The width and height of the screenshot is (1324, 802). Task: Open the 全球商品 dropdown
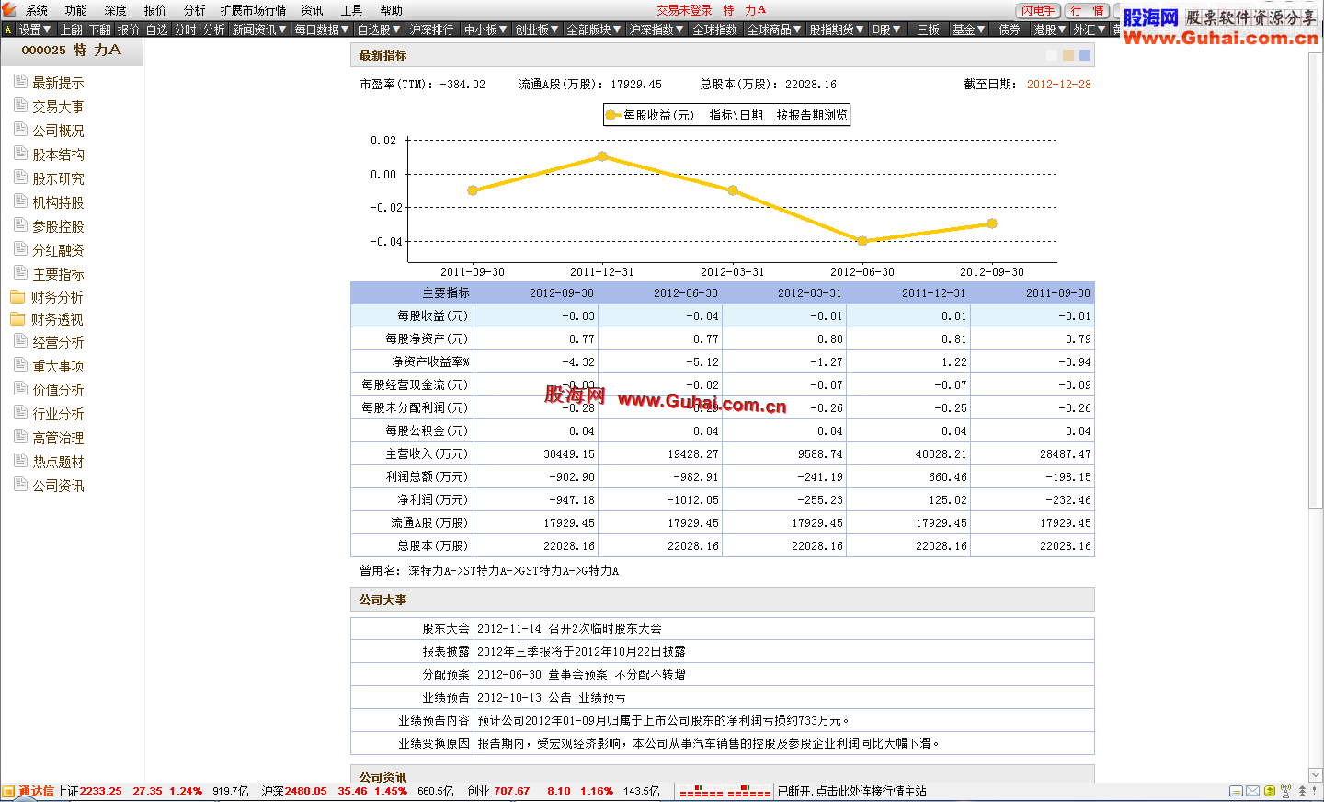pos(774,29)
